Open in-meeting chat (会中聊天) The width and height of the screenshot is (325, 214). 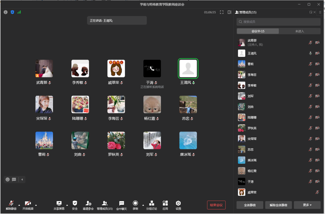pos(122,203)
